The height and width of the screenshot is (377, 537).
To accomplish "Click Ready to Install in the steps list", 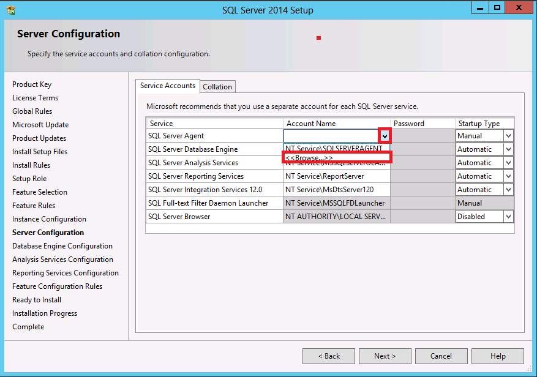I will 37,300.
